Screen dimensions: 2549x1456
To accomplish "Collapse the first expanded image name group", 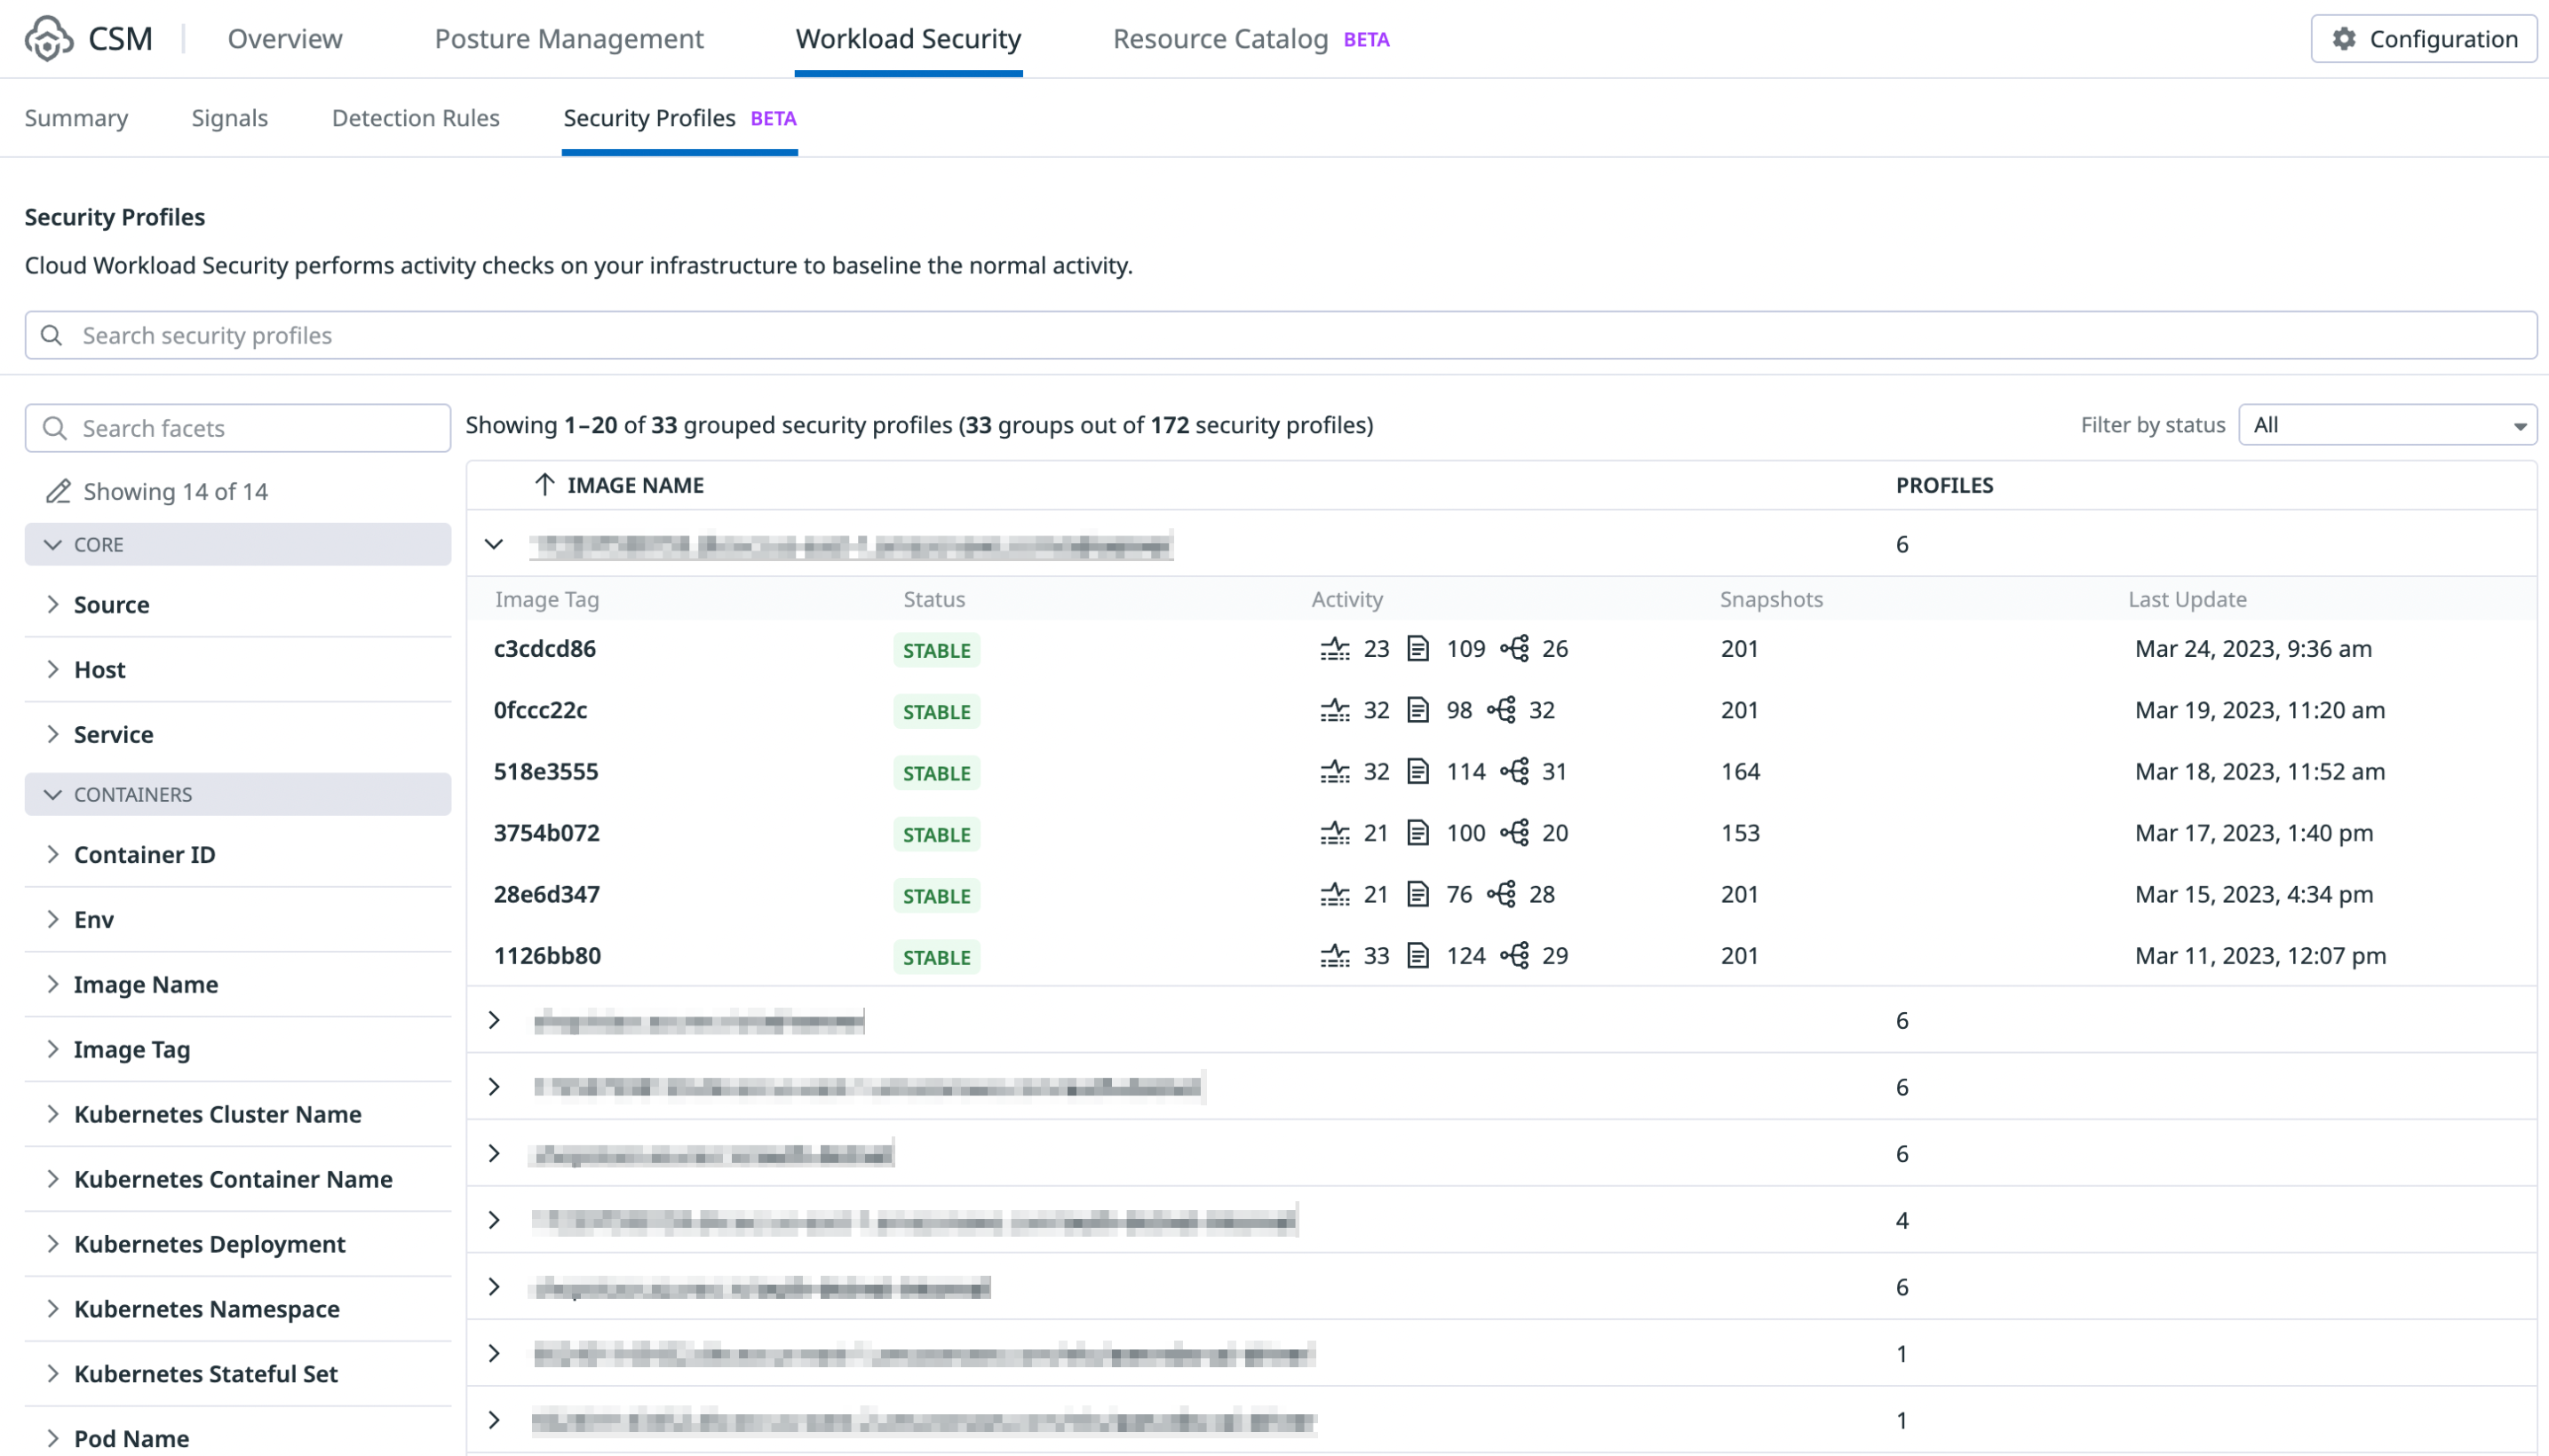I will point(494,544).
